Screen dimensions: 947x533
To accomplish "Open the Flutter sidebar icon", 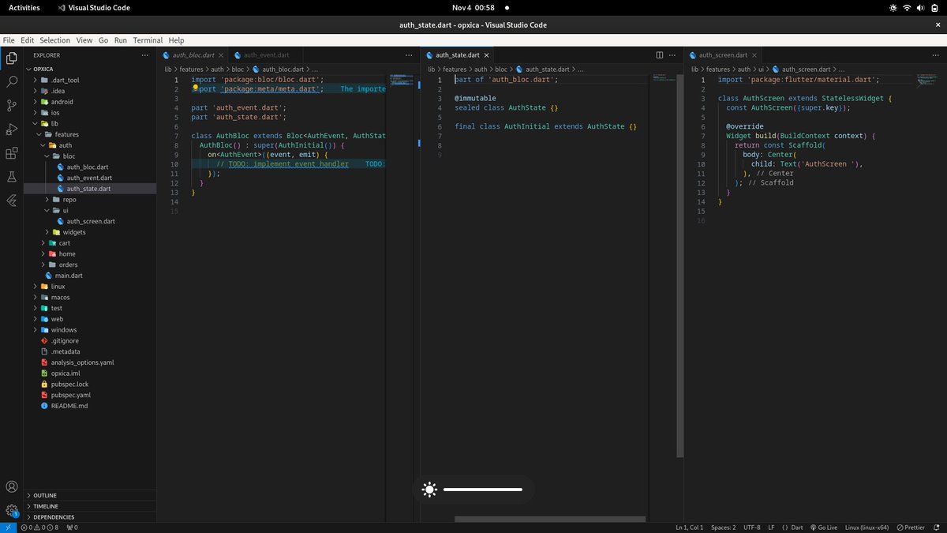I will (12, 201).
